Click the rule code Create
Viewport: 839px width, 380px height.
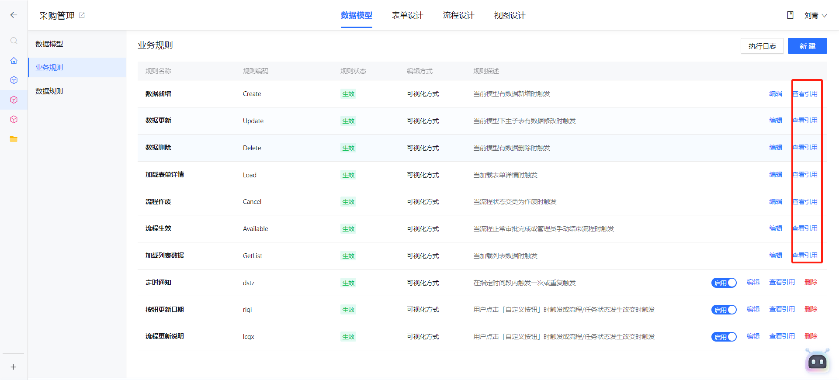point(252,94)
